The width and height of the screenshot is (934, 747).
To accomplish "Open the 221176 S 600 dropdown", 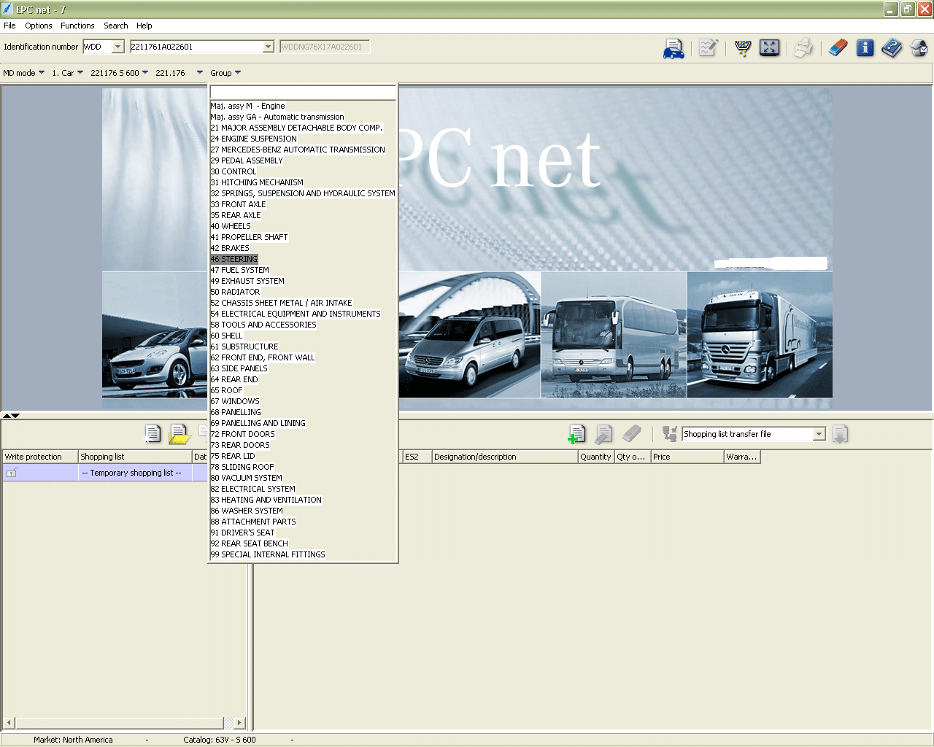I will point(119,73).
